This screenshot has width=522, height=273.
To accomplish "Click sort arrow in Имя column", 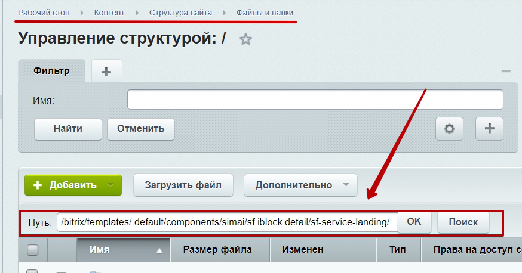I will (159, 250).
